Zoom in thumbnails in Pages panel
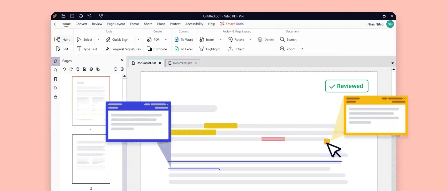Viewport: 447px width, 191px height. (122, 69)
